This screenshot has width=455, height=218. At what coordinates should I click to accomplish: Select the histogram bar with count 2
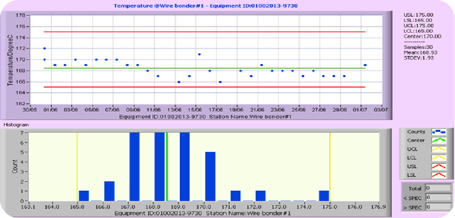109,191
